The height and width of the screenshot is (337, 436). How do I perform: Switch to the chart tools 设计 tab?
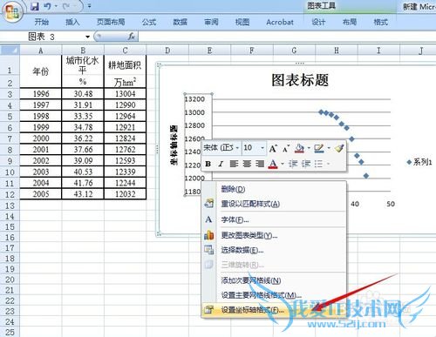click(x=318, y=22)
